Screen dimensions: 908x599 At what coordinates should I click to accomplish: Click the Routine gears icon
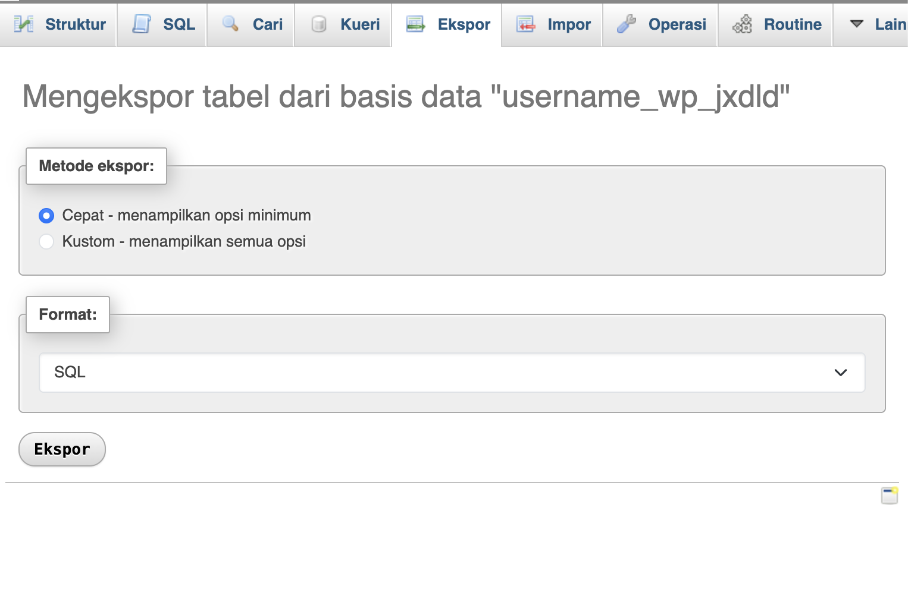click(742, 24)
